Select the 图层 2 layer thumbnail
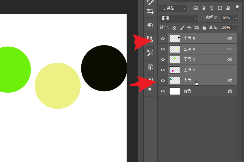 (x=174, y=70)
